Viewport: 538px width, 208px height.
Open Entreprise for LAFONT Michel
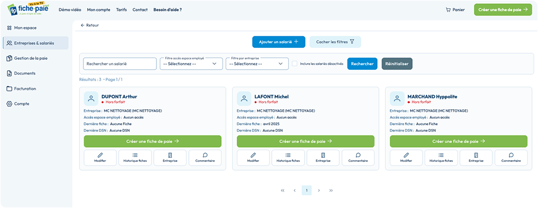[323, 158]
